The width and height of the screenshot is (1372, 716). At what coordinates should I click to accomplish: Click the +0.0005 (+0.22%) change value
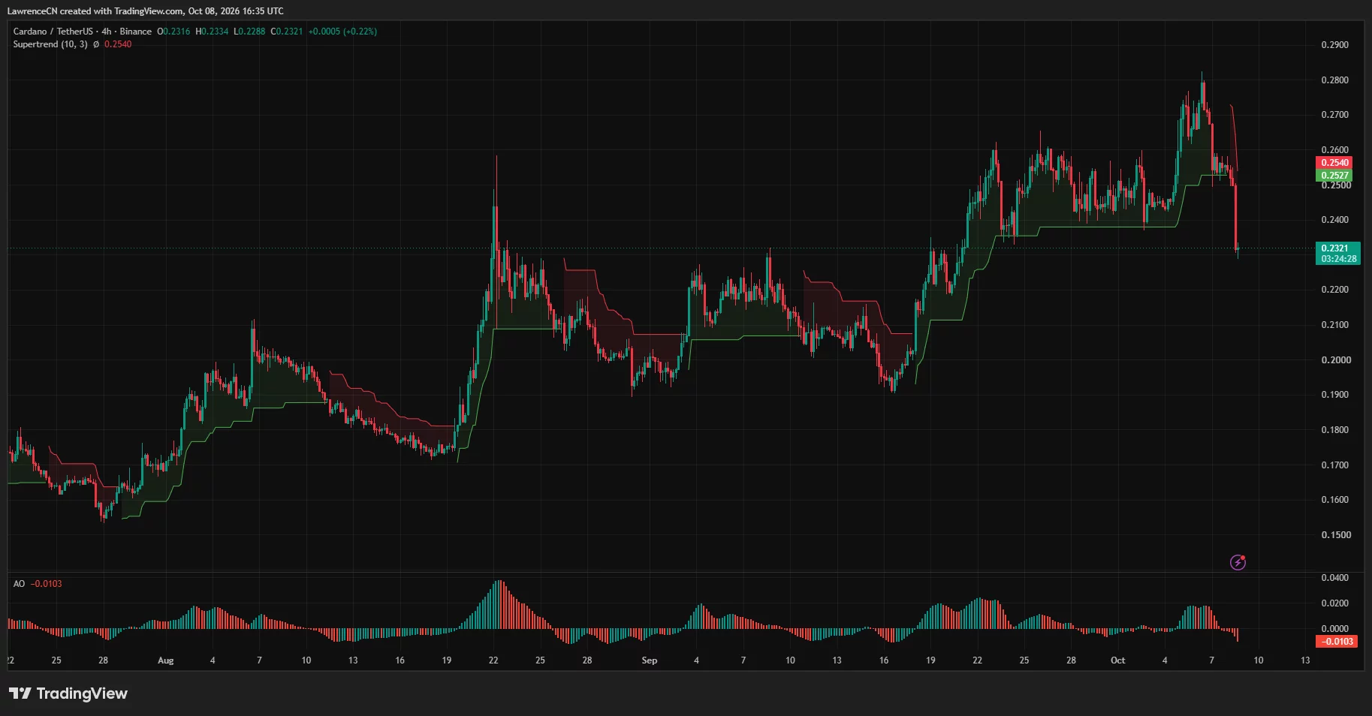tap(342, 32)
